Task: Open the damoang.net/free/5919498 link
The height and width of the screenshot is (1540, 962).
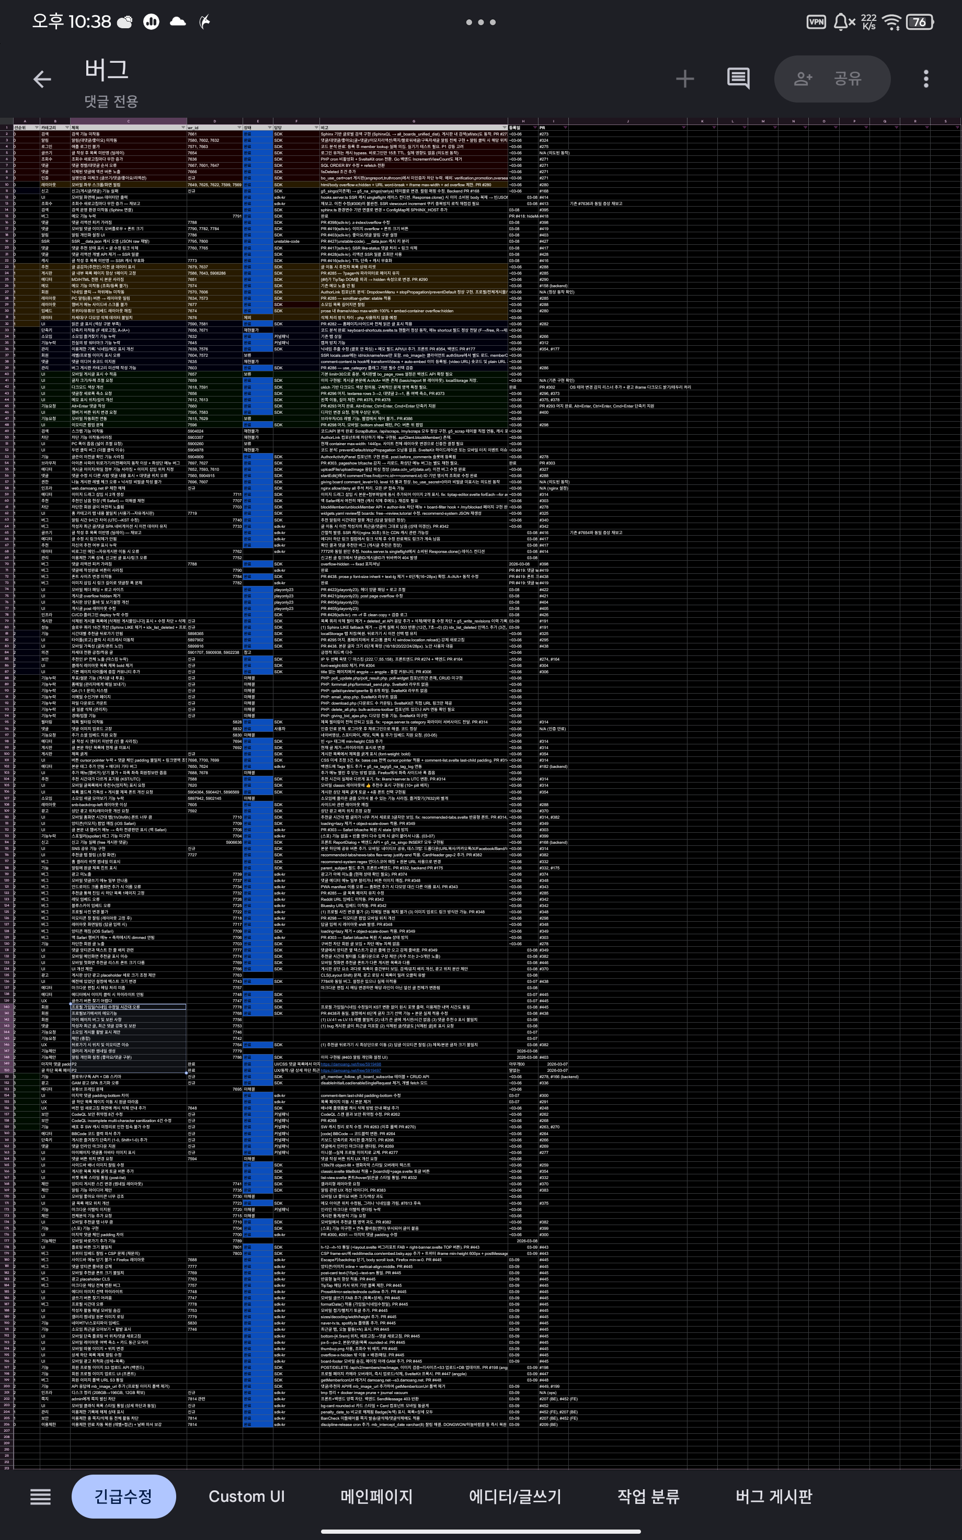Action: [x=351, y=1064]
